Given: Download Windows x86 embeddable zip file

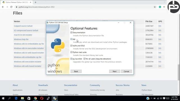Looking at the screenshot, I should click(28, 57).
